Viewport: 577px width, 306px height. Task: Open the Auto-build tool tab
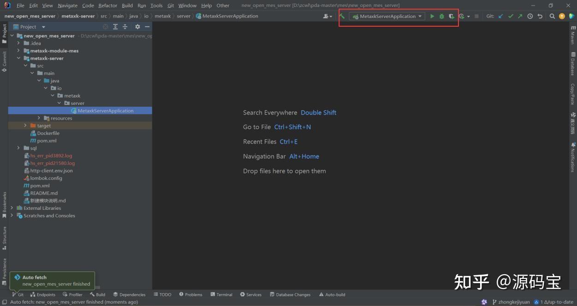pos(332,294)
